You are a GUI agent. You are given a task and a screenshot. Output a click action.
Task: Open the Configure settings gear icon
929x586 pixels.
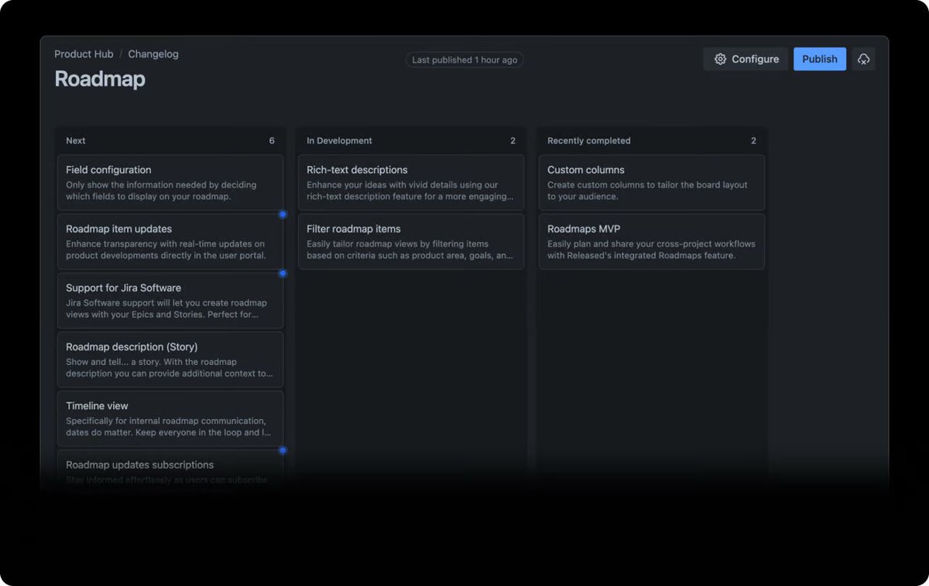click(720, 59)
